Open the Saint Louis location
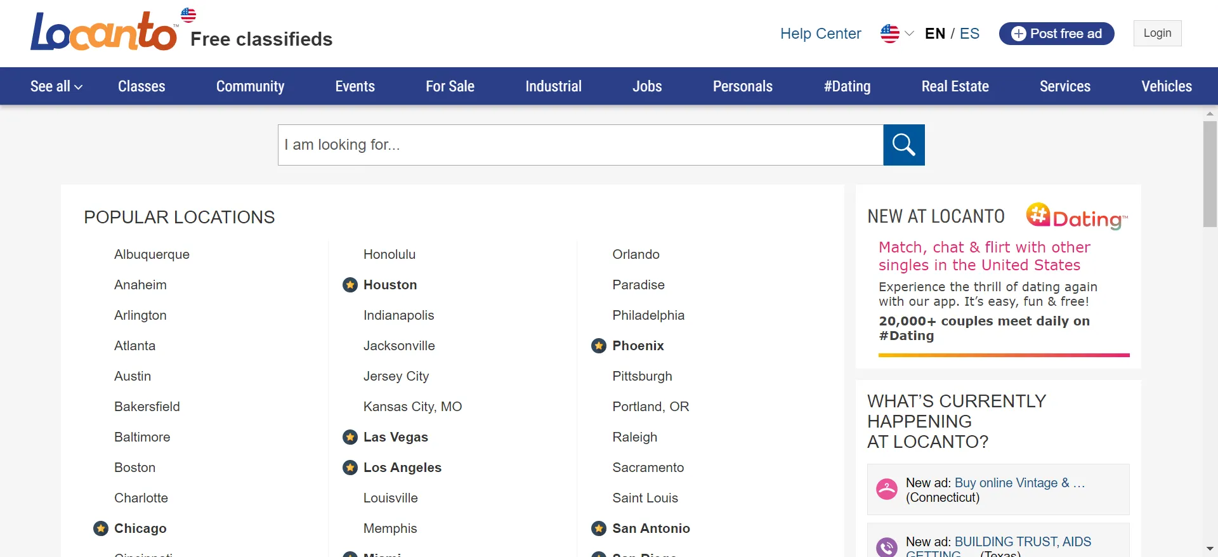This screenshot has height=557, width=1218. coord(645,498)
